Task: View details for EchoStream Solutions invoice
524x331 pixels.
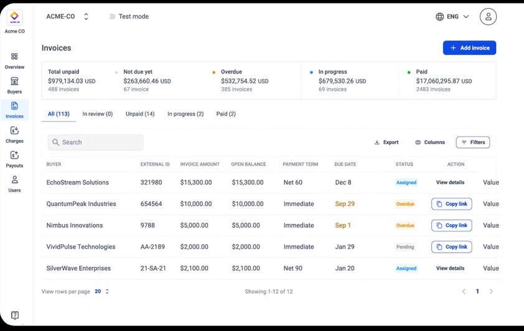Action: tap(450, 182)
